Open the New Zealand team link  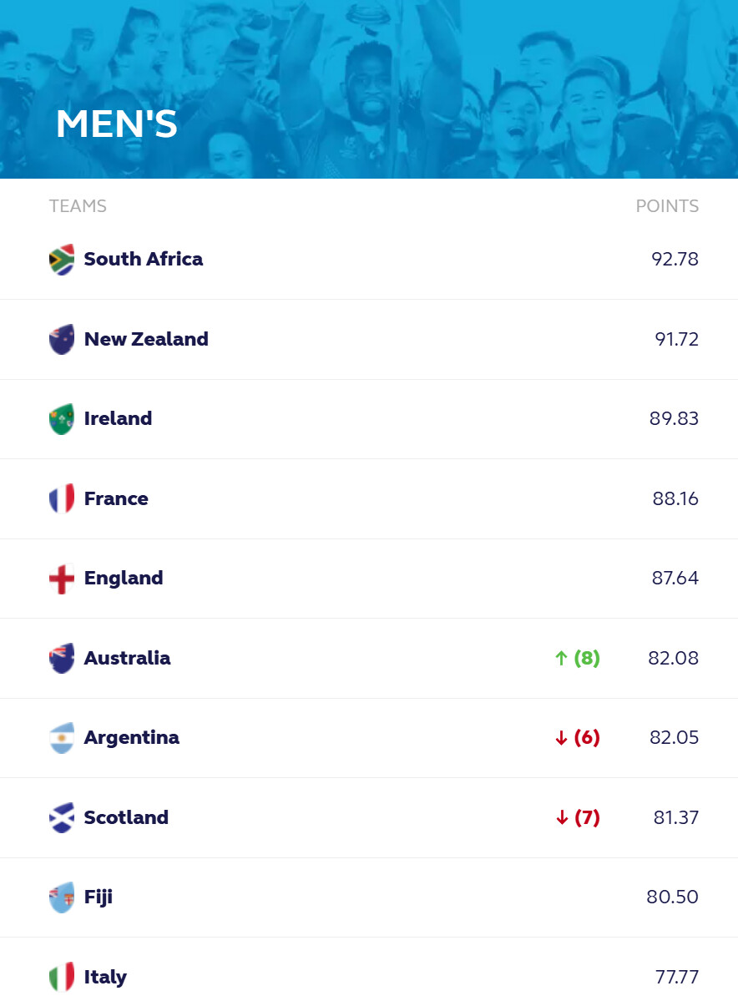click(146, 339)
